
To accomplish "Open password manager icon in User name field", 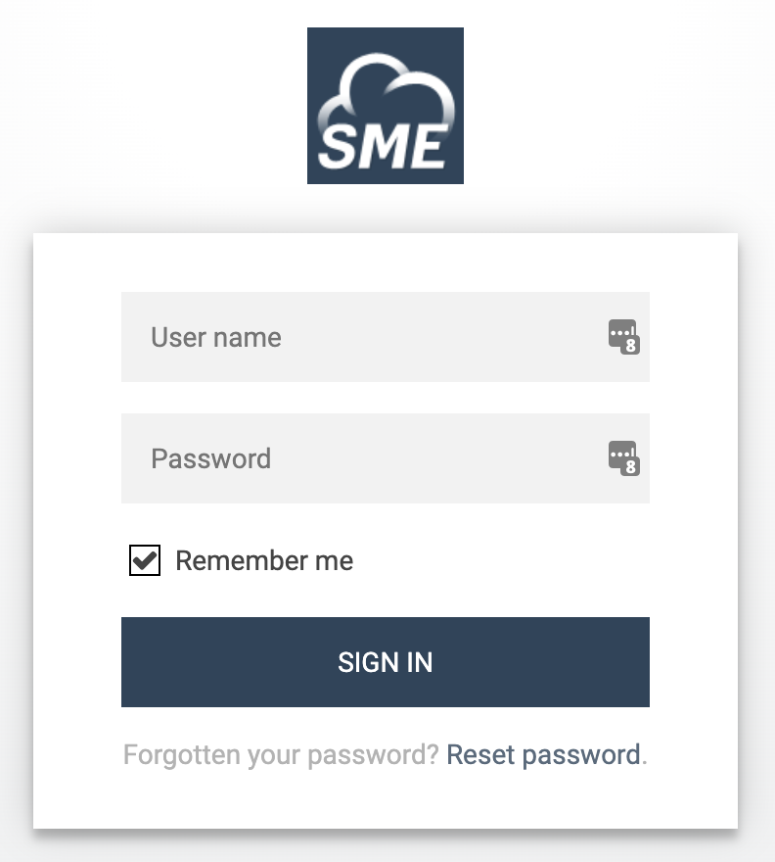I will coord(623,336).
